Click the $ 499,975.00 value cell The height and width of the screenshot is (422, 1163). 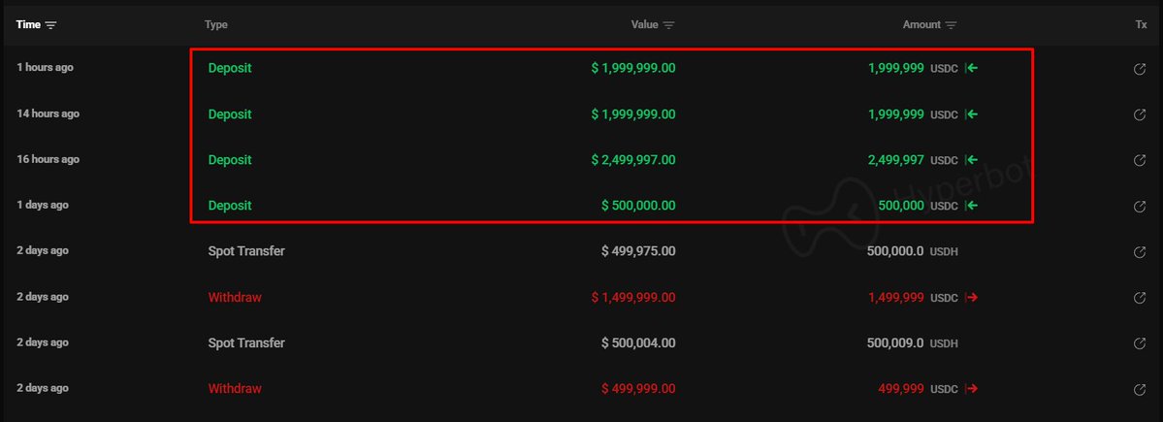pos(638,251)
